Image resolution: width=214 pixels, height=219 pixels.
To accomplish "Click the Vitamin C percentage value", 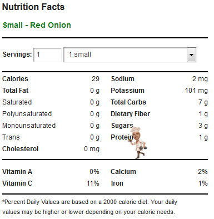I will (93, 183).
